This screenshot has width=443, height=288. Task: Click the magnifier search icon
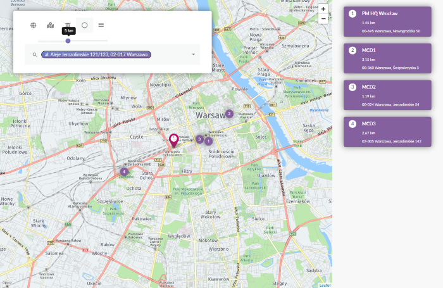pyautogui.click(x=35, y=55)
